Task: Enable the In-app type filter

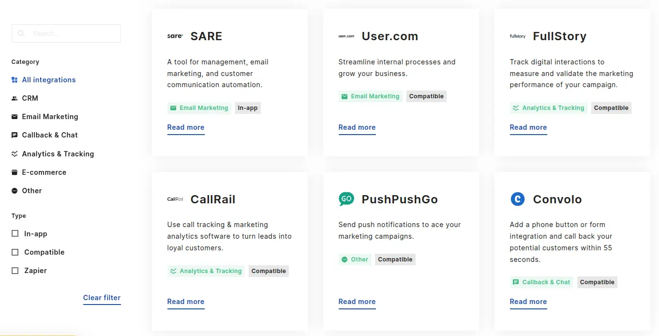Action: tap(15, 233)
